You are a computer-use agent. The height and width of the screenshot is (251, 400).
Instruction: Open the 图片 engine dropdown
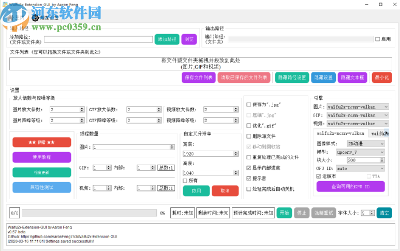tap(358, 107)
